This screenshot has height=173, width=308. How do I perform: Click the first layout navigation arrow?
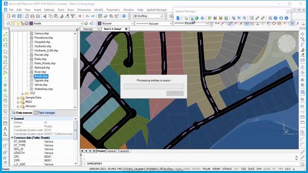pos(82,151)
